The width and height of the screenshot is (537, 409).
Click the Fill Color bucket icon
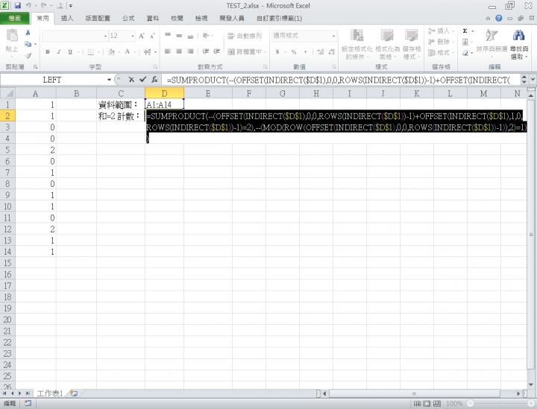111,52
